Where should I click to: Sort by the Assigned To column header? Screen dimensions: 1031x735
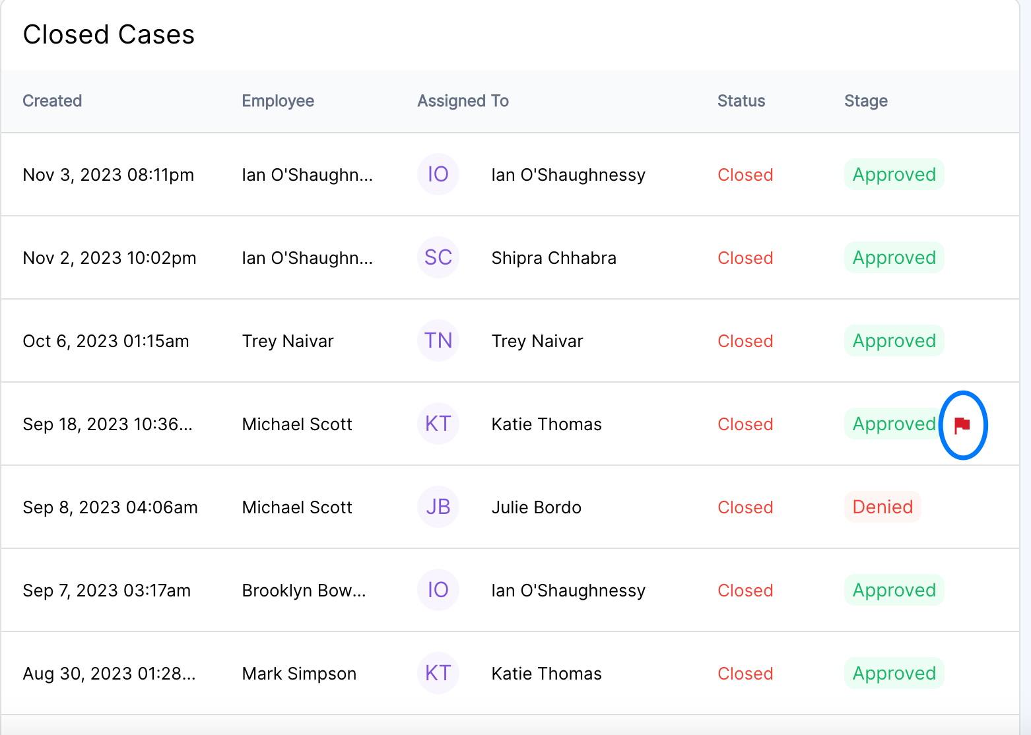point(463,101)
